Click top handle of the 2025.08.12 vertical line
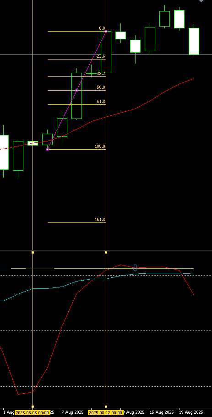 (x=106, y=252)
